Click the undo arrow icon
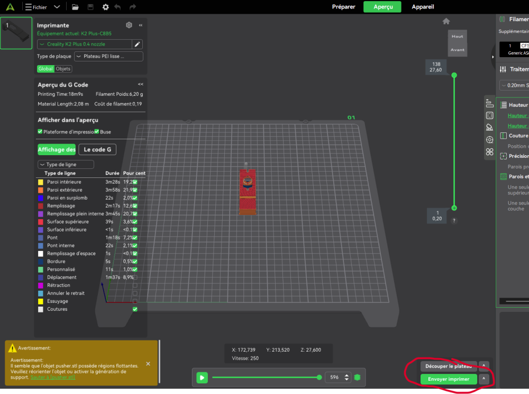The image size is (529, 394). pos(117,7)
